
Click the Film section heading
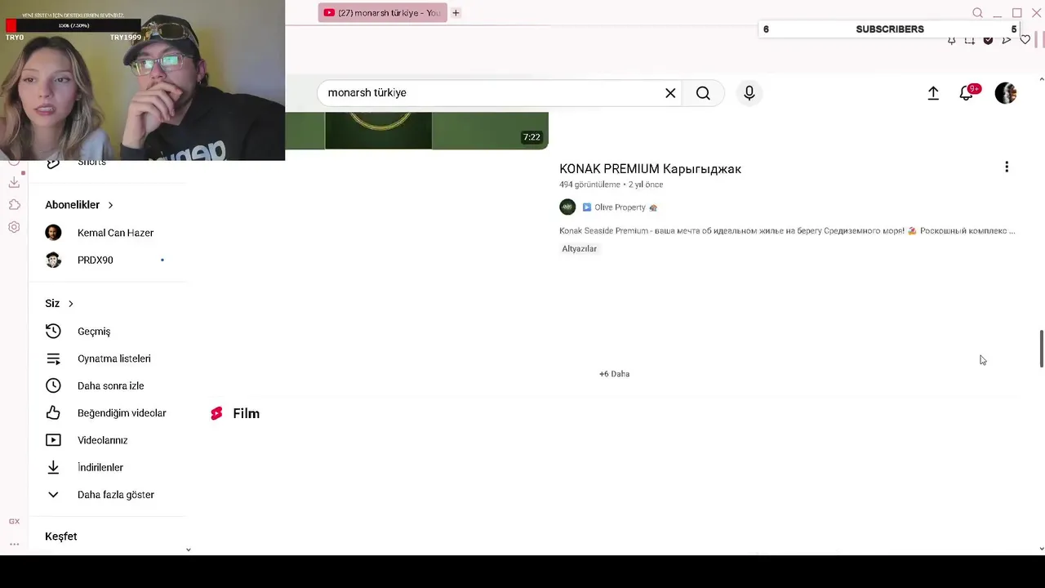click(x=246, y=414)
